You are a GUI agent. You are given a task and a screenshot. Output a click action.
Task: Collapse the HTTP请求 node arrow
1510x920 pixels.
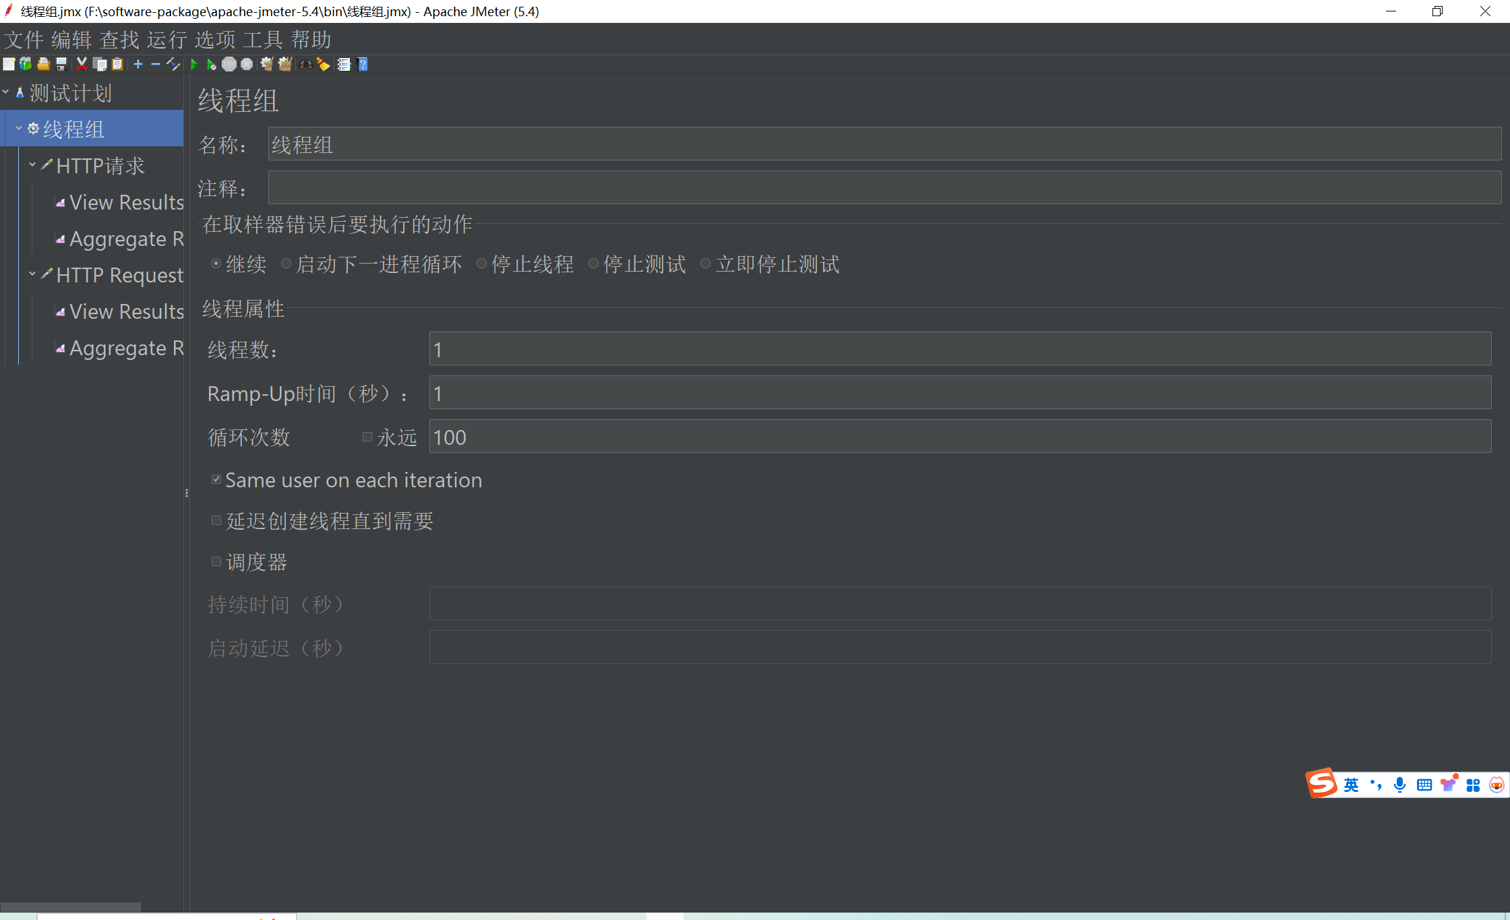pos(32,164)
